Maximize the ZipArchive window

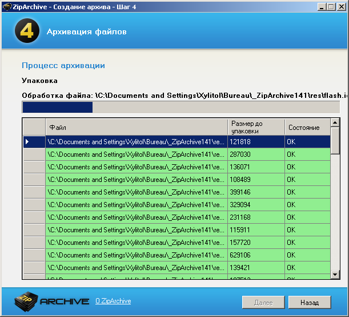tap(331, 7)
